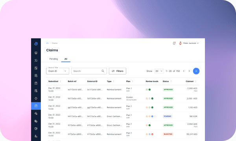Open the umbrella icon in sidebar
This screenshot has width=236, height=141.
(36, 60)
